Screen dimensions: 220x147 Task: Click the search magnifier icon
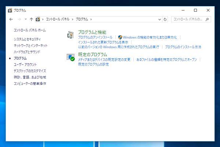click(207, 19)
